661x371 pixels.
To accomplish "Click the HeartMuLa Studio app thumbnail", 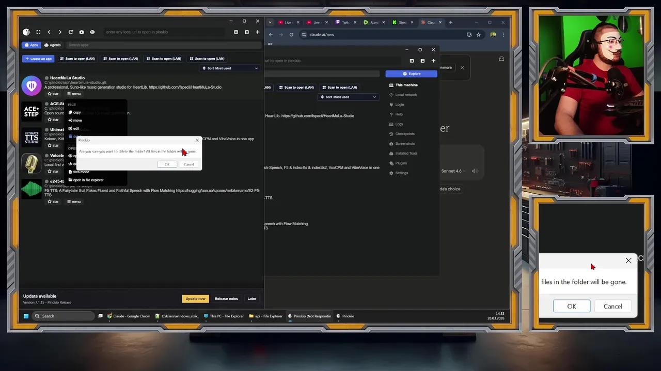I will coord(32,86).
